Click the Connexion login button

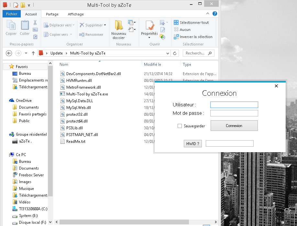pyautogui.click(x=234, y=125)
